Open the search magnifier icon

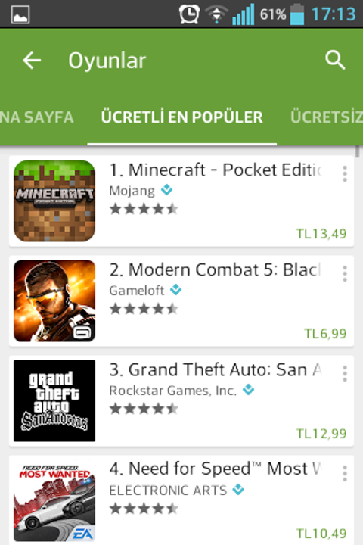(x=335, y=60)
